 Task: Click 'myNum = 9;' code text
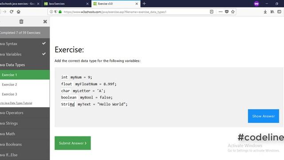click(81, 77)
